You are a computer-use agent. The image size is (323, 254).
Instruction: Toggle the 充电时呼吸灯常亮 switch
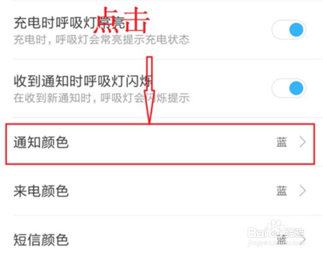tap(289, 30)
